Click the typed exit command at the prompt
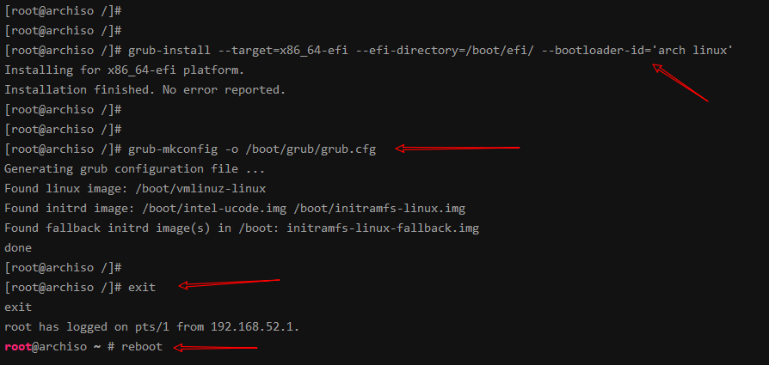The image size is (769, 365). 142,288
